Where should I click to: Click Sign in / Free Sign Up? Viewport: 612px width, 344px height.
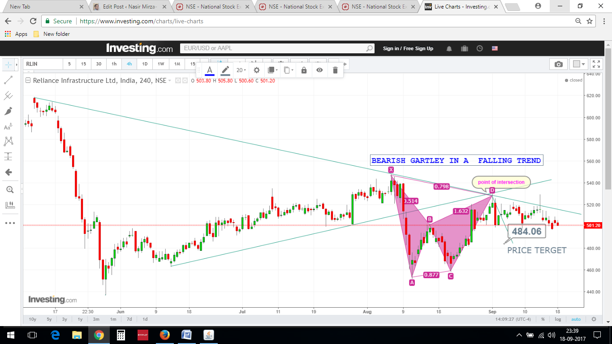408,48
